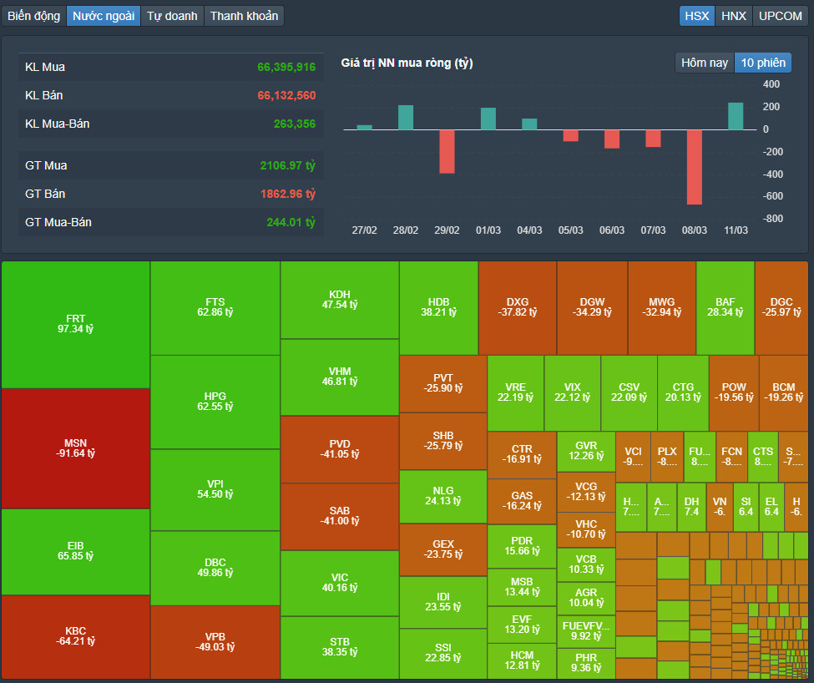The height and width of the screenshot is (683, 814).
Task: Click the HDB 38.21 tỷ tile
Action: [438, 308]
